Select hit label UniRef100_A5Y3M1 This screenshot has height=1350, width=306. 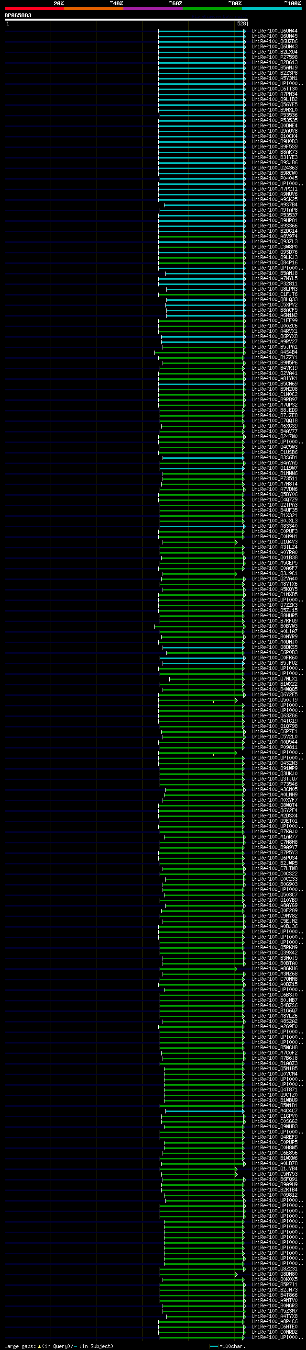click(x=274, y=78)
